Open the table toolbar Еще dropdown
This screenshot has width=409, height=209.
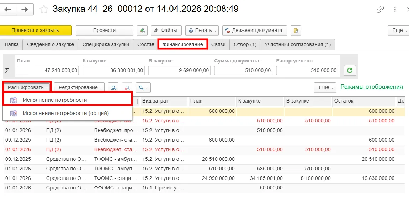click(325, 88)
